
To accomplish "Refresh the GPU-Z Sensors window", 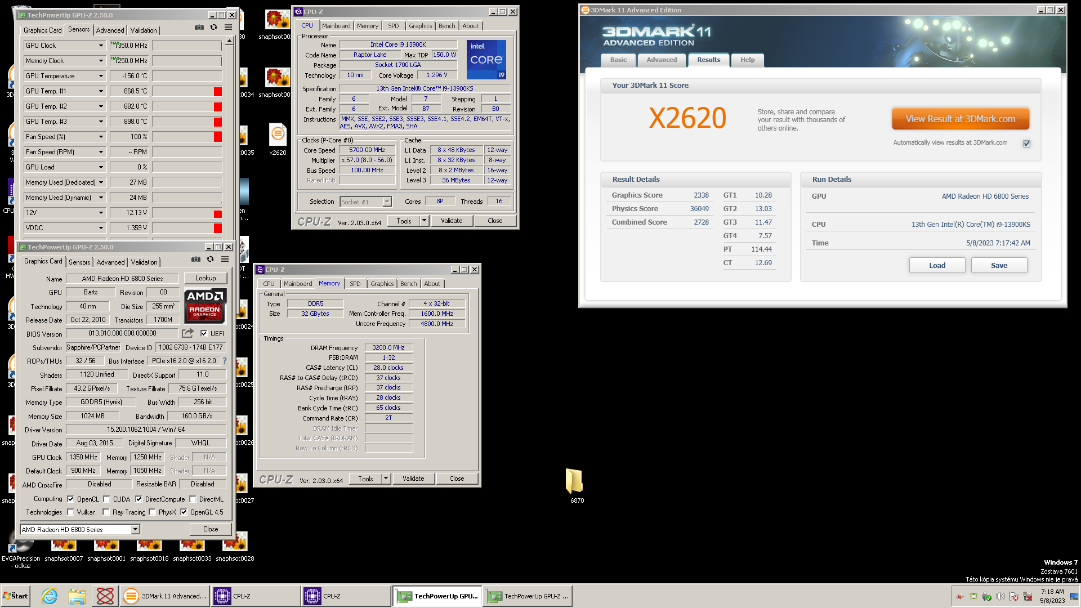I will click(x=213, y=27).
